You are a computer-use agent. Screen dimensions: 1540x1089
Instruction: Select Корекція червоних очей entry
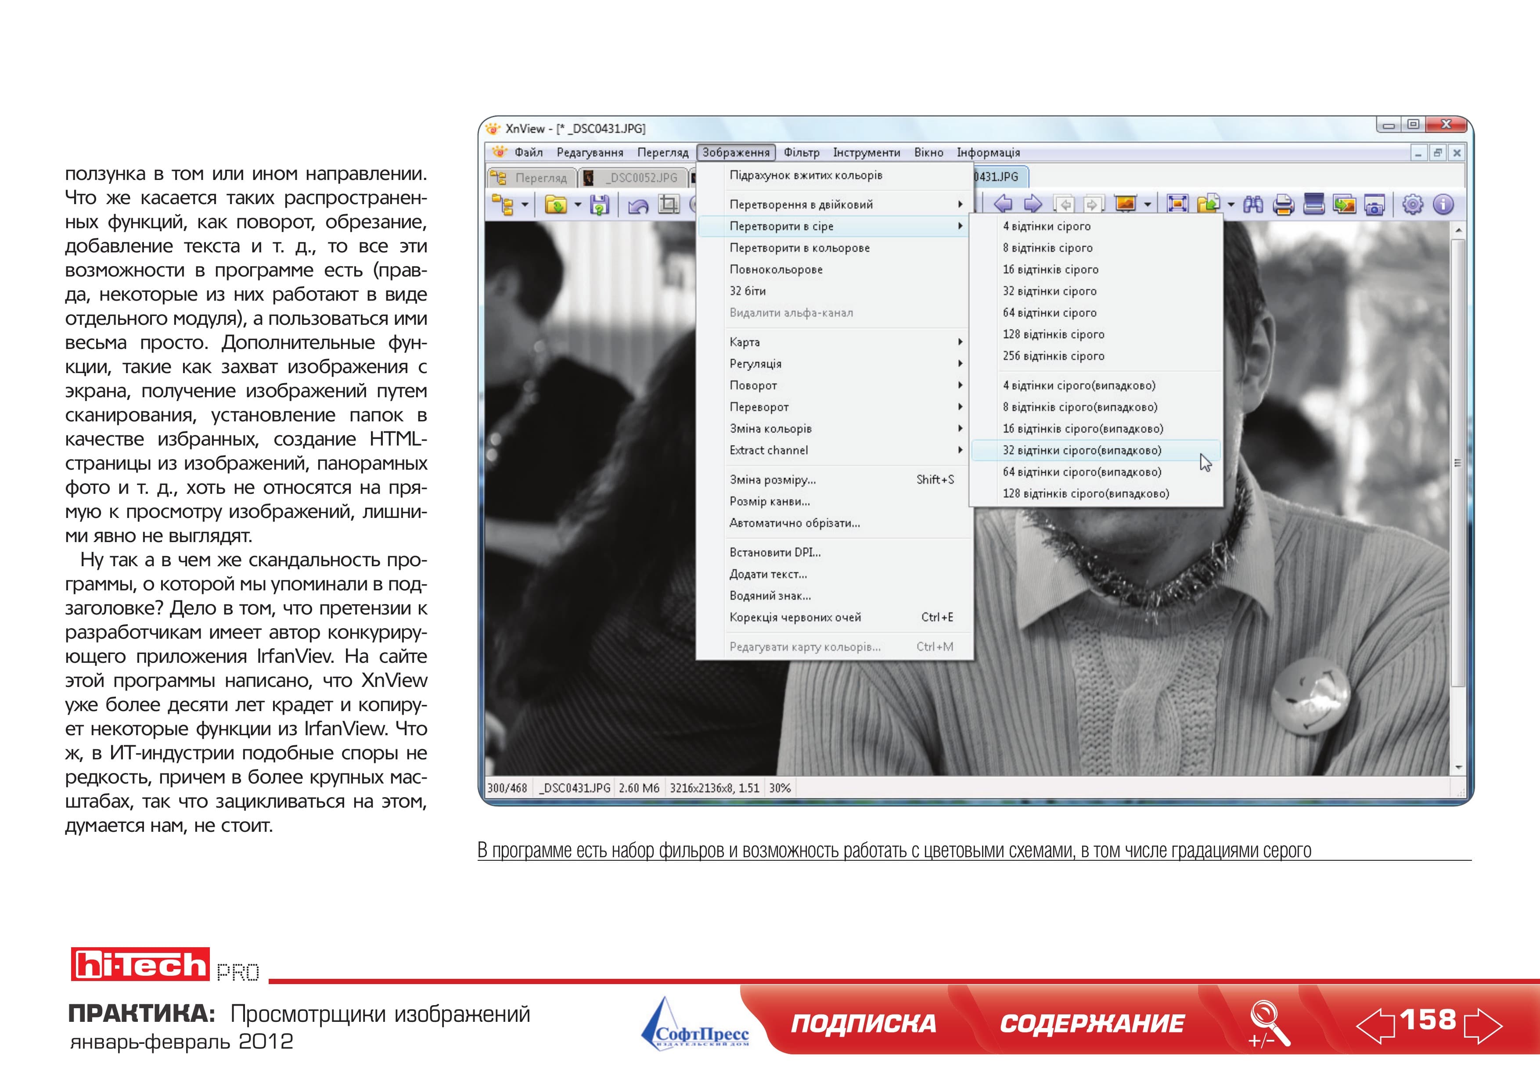[x=836, y=617]
